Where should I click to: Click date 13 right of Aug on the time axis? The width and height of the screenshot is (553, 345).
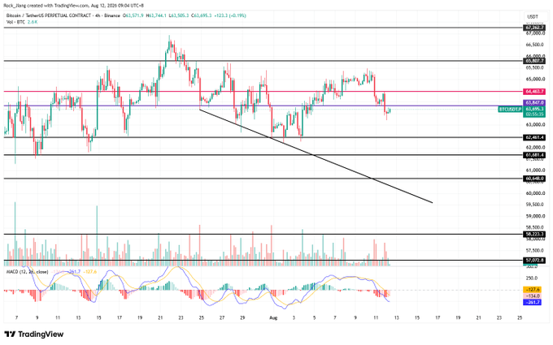pyautogui.click(x=396, y=317)
